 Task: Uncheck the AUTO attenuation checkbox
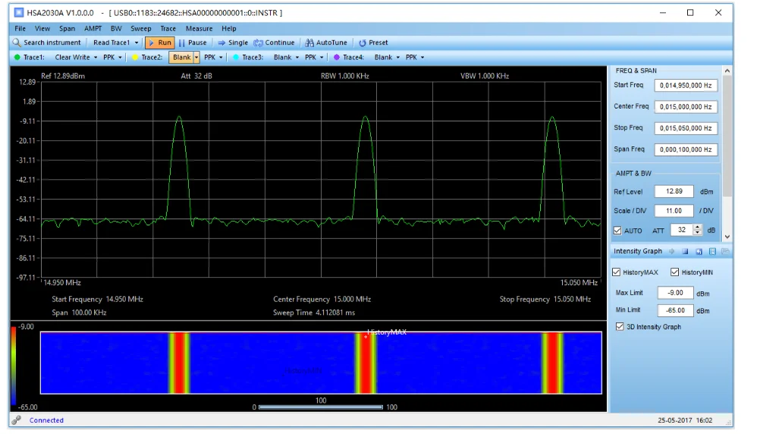tap(617, 231)
